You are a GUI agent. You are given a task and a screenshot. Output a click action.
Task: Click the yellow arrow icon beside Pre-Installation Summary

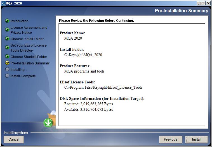click(7, 63)
